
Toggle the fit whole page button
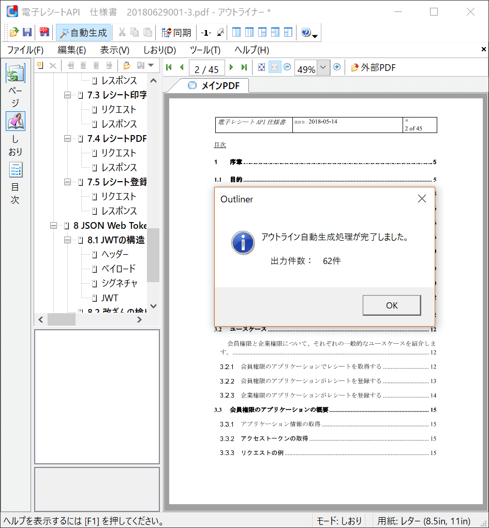pyautogui.click(x=261, y=67)
